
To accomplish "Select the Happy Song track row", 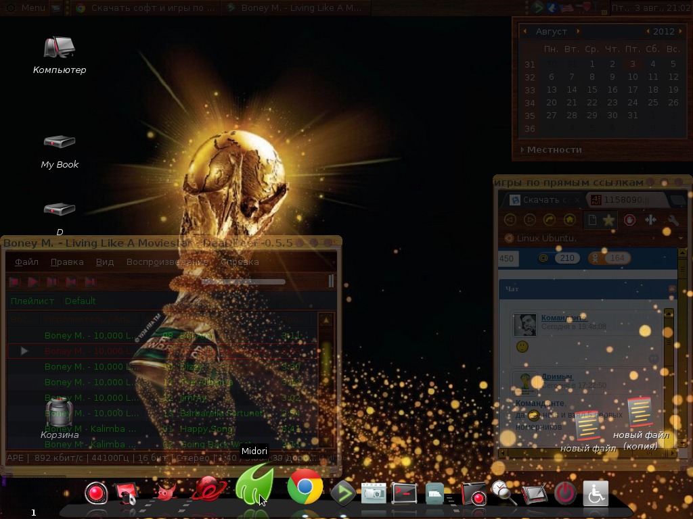I will [162, 429].
